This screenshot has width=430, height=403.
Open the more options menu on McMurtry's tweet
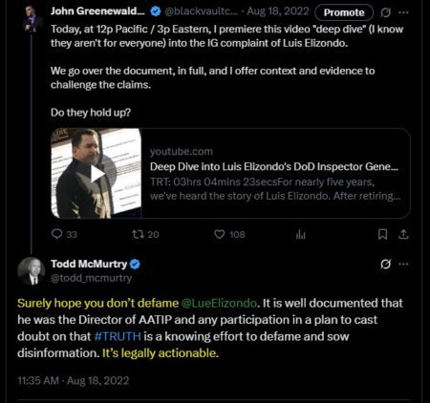(x=403, y=264)
